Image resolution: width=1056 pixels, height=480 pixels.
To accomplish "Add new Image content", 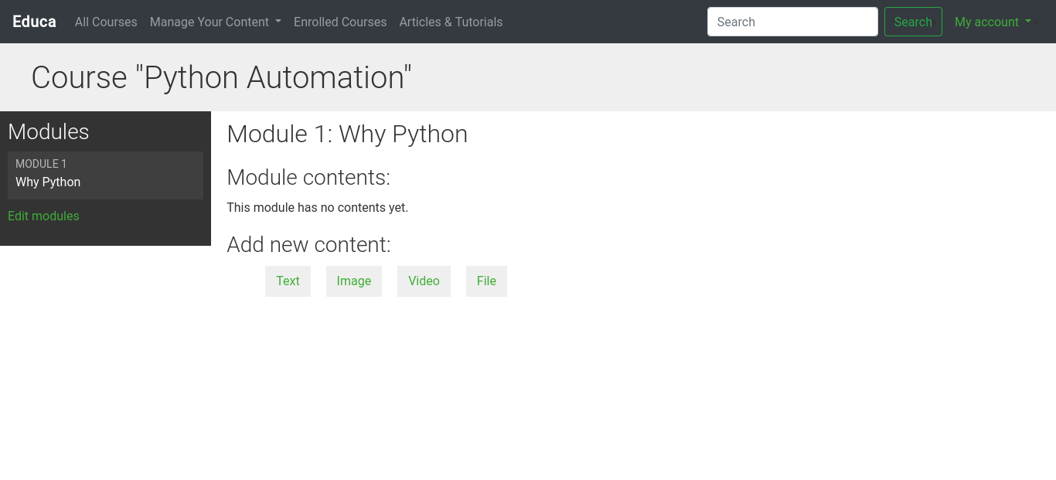I will click(x=354, y=281).
